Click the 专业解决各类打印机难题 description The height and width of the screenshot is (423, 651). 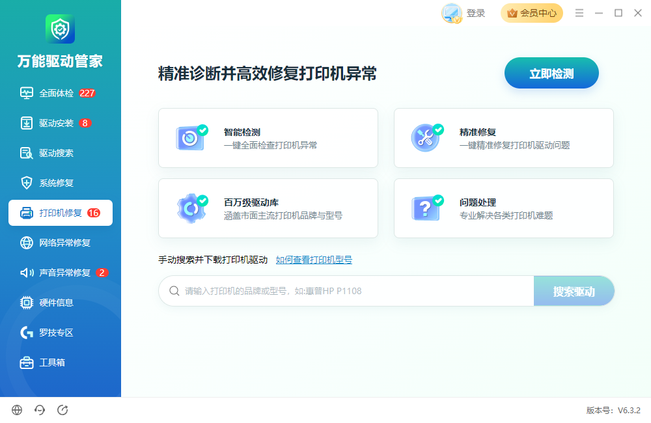(506, 216)
